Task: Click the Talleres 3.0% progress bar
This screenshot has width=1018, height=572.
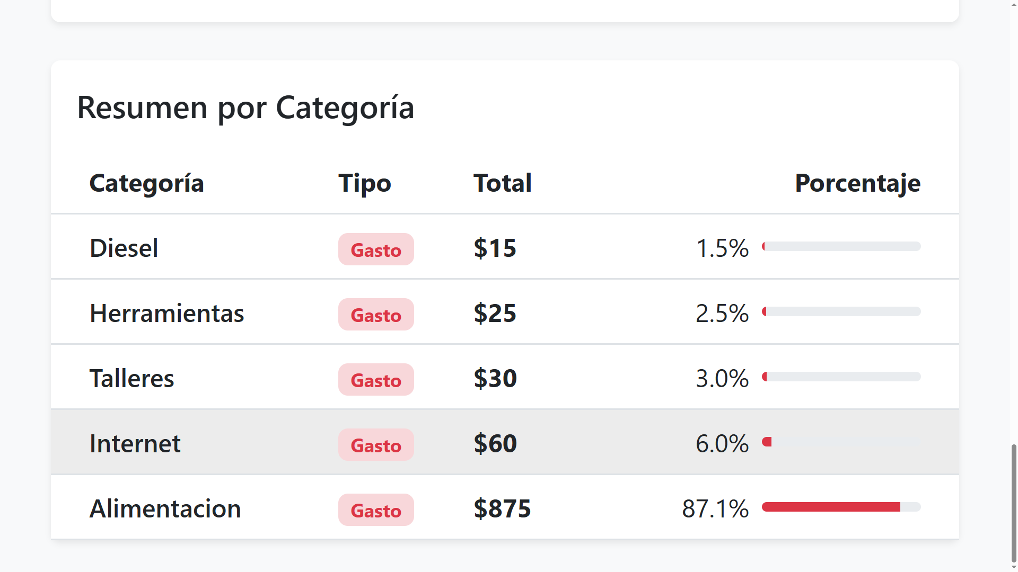Action: coord(841,377)
